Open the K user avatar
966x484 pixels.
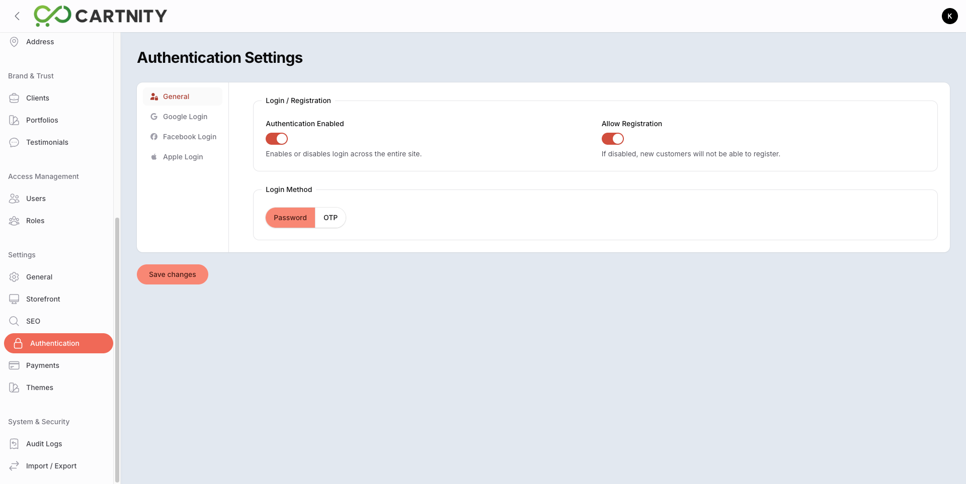pyautogui.click(x=949, y=16)
